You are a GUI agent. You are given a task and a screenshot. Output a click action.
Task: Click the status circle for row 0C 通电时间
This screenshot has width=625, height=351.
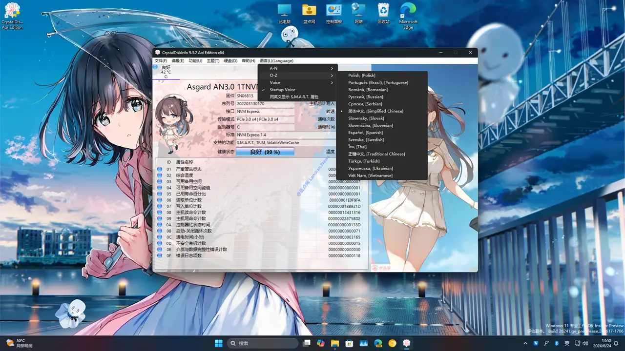pos(159,237)
